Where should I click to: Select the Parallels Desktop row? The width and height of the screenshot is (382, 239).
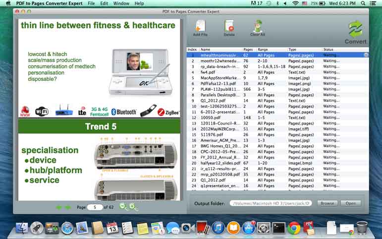(x=278, y=95)
